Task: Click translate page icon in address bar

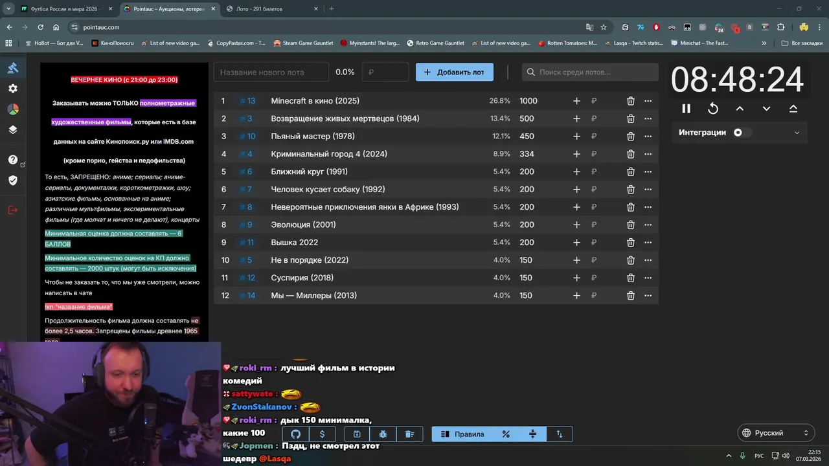Action: 589,27
